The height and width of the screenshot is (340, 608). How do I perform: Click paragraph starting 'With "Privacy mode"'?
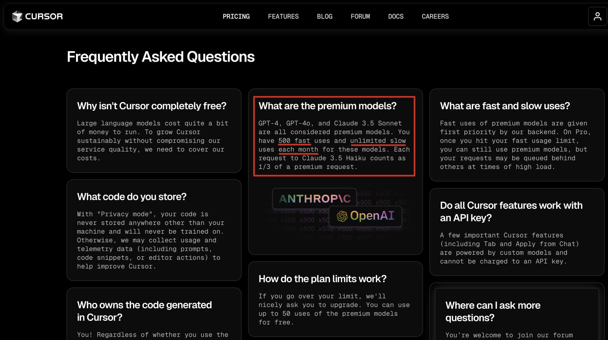click(x=150, y=240)
